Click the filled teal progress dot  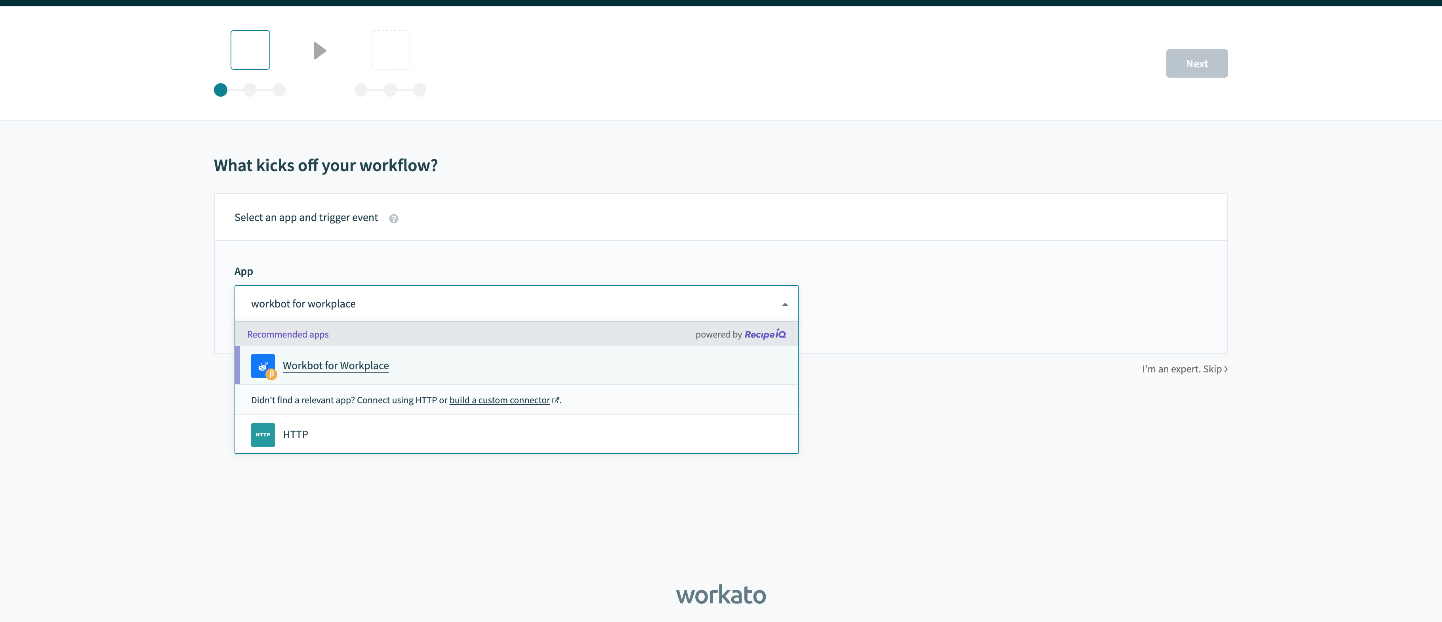coord(221,90)
